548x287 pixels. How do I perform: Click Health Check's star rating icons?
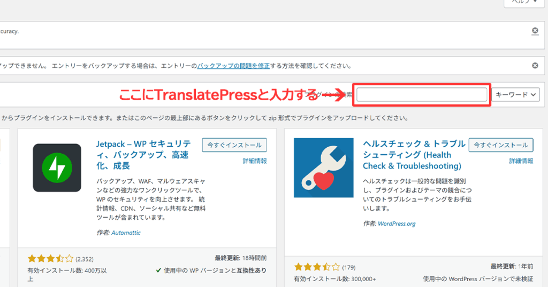click(317, 267)
